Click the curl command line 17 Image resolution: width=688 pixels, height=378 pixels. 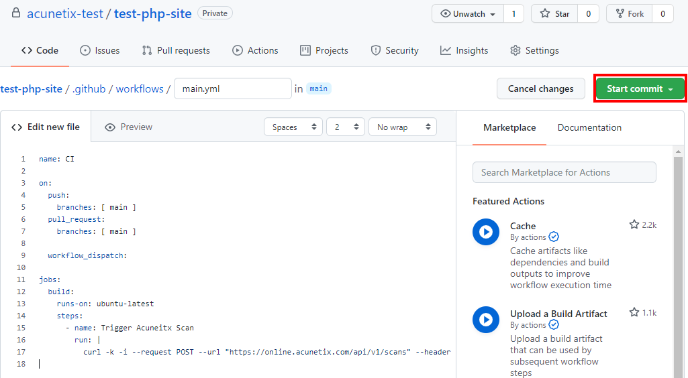coord(266,352)
